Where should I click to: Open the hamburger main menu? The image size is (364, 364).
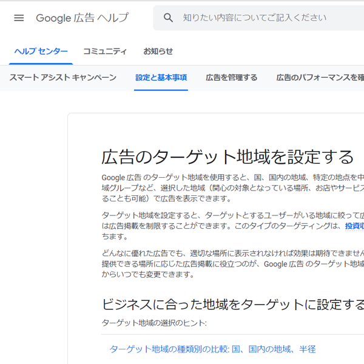tap(19, 18)
